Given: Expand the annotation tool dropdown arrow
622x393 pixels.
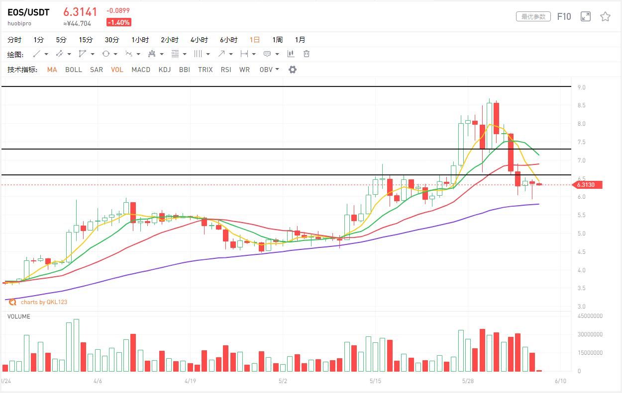Looking at the screenshot, I should (277, 54).
